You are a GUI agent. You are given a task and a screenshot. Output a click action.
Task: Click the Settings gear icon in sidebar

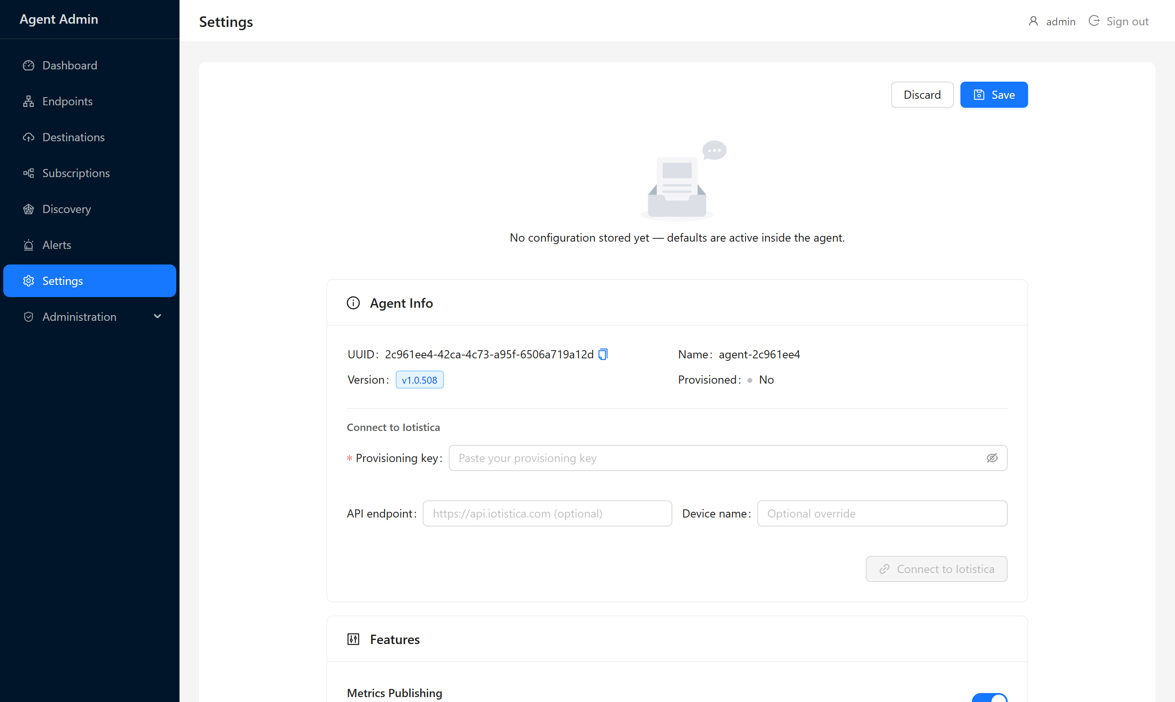click(29, 281)
